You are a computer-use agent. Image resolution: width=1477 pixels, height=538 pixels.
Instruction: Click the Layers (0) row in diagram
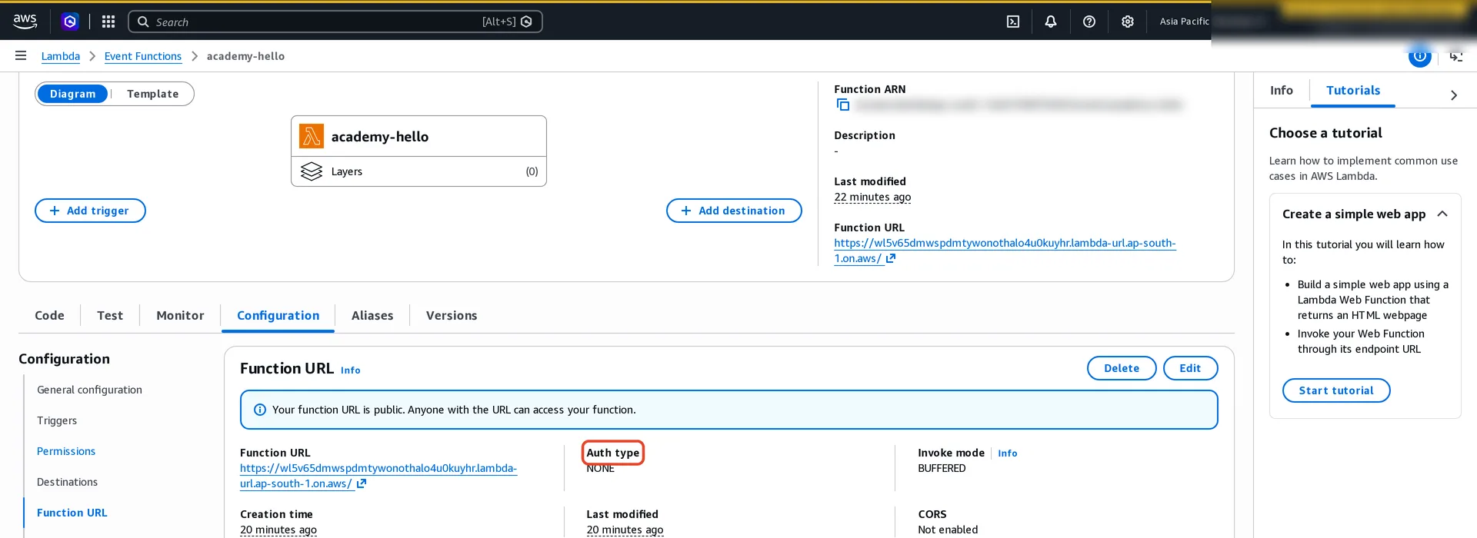click(x=418, y=171)
